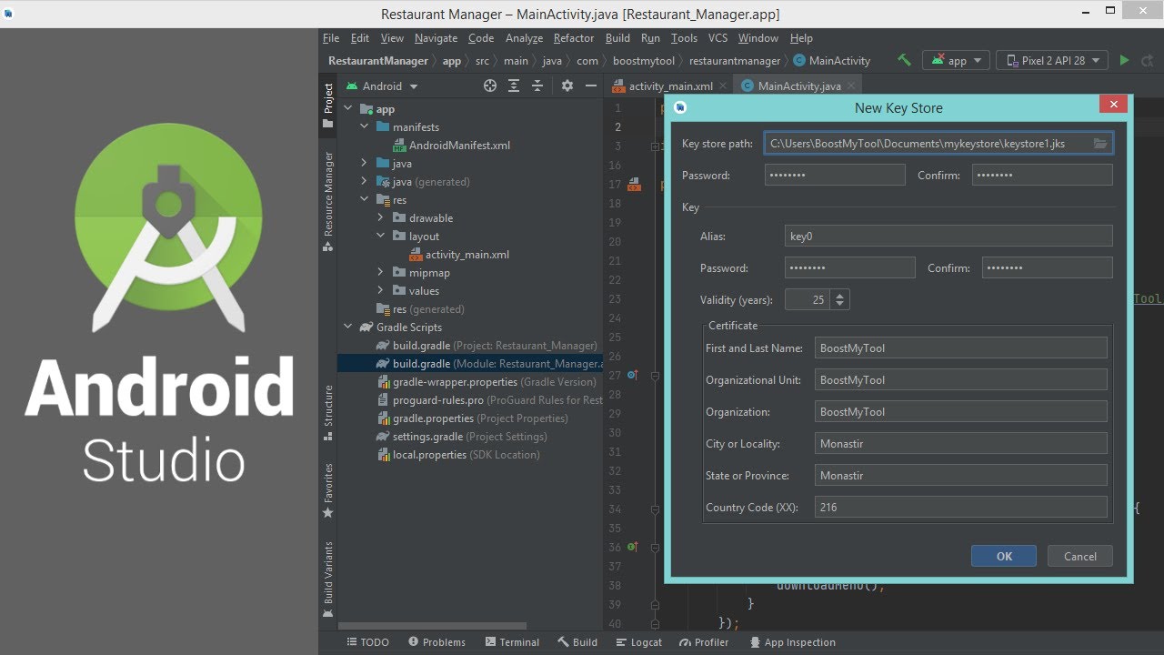Viewport: 1164px width, 655px height.
Task: Browse for key store path folder icon
Action: (1100, 144)
